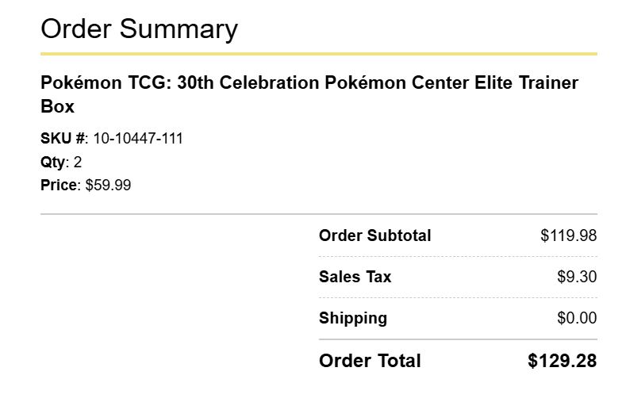This screenshot has width=626, height=402.
Task: Click the word Box in product title
Action: (x=57, y=106)
